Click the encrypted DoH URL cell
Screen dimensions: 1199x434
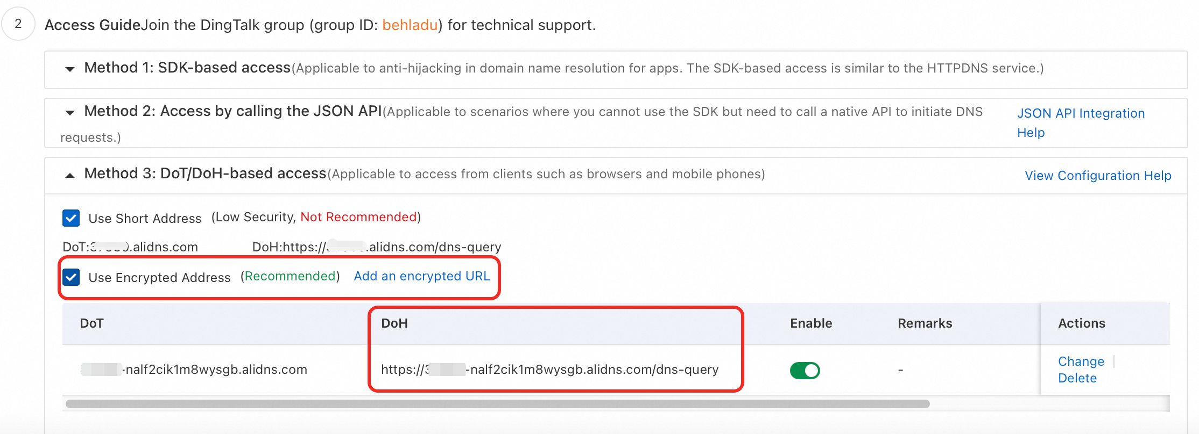pos(549,370)
